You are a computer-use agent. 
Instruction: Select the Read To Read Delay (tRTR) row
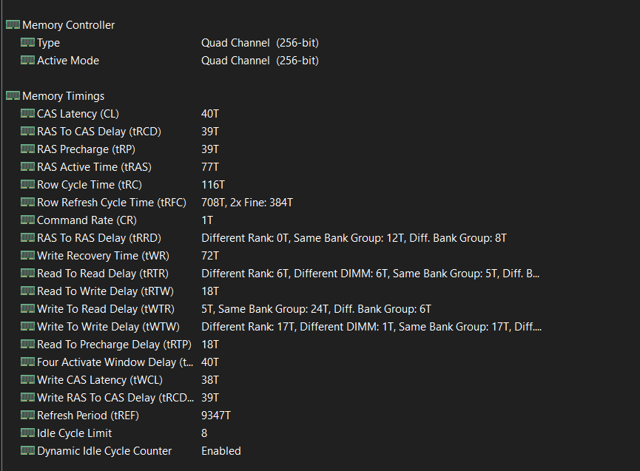(320, 274)
